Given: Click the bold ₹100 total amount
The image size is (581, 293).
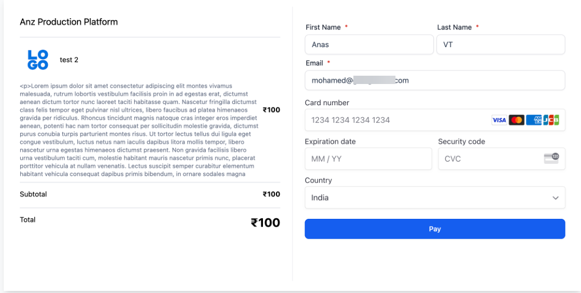Looking at the screenshot, I should coord(265,223).
